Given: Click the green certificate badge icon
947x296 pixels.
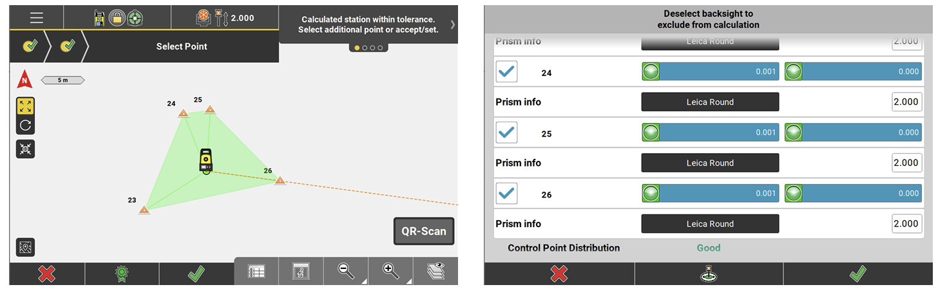Looking at the screenshot, I should tap(122, 273).
